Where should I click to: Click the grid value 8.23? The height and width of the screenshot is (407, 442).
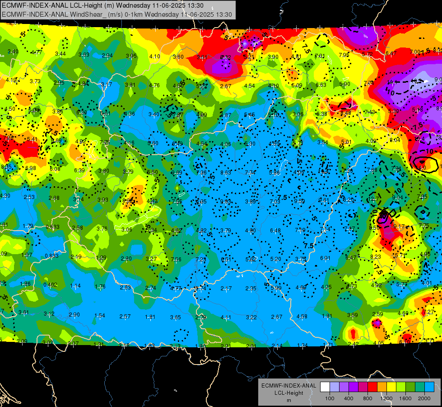pos(376,256)
